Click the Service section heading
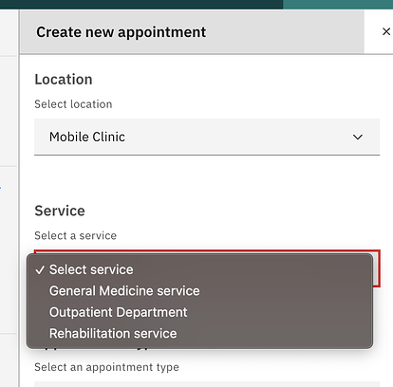 click(x=60, y=211)
